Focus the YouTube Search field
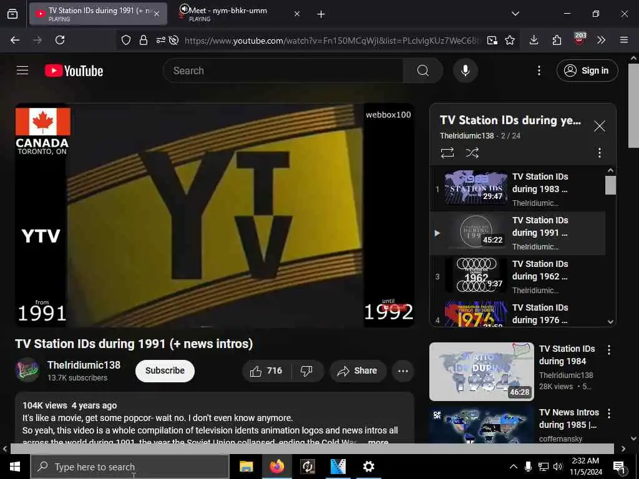 click(x=283, y=70)
